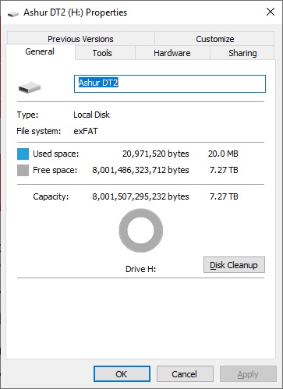Close the Properties dialog with X
The image size is (283, 389).
271,12
